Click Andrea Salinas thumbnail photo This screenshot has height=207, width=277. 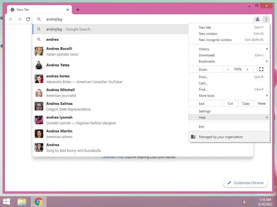(x=39, y=106)
